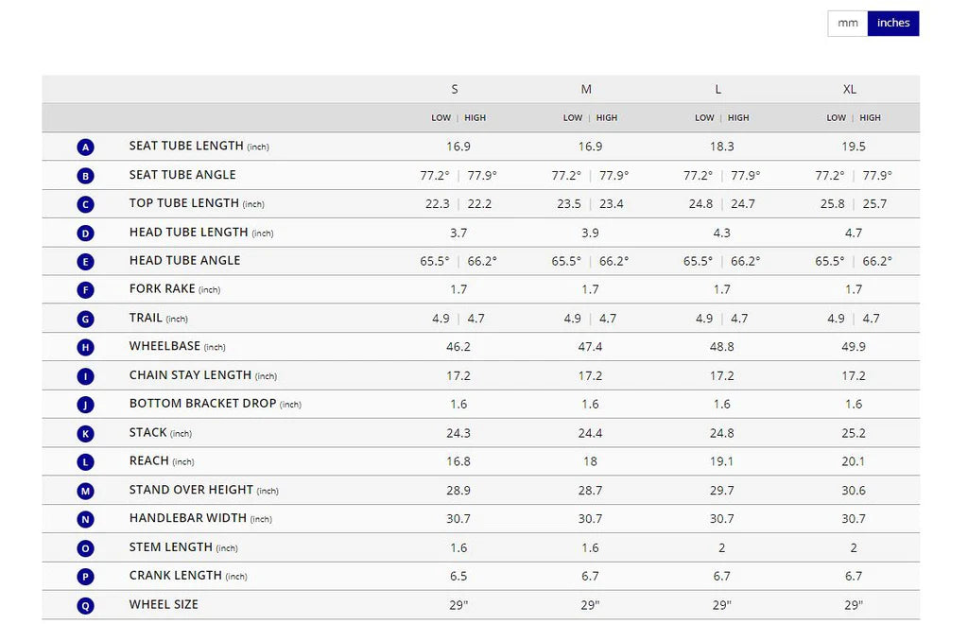Viewport: 968px width, 641px height.
Task: Select the inches unit toggle
Action: click(x=893, y=24)
